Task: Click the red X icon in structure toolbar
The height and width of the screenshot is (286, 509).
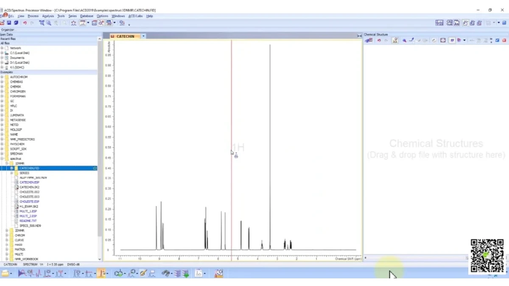Action: tap(504, 40)
